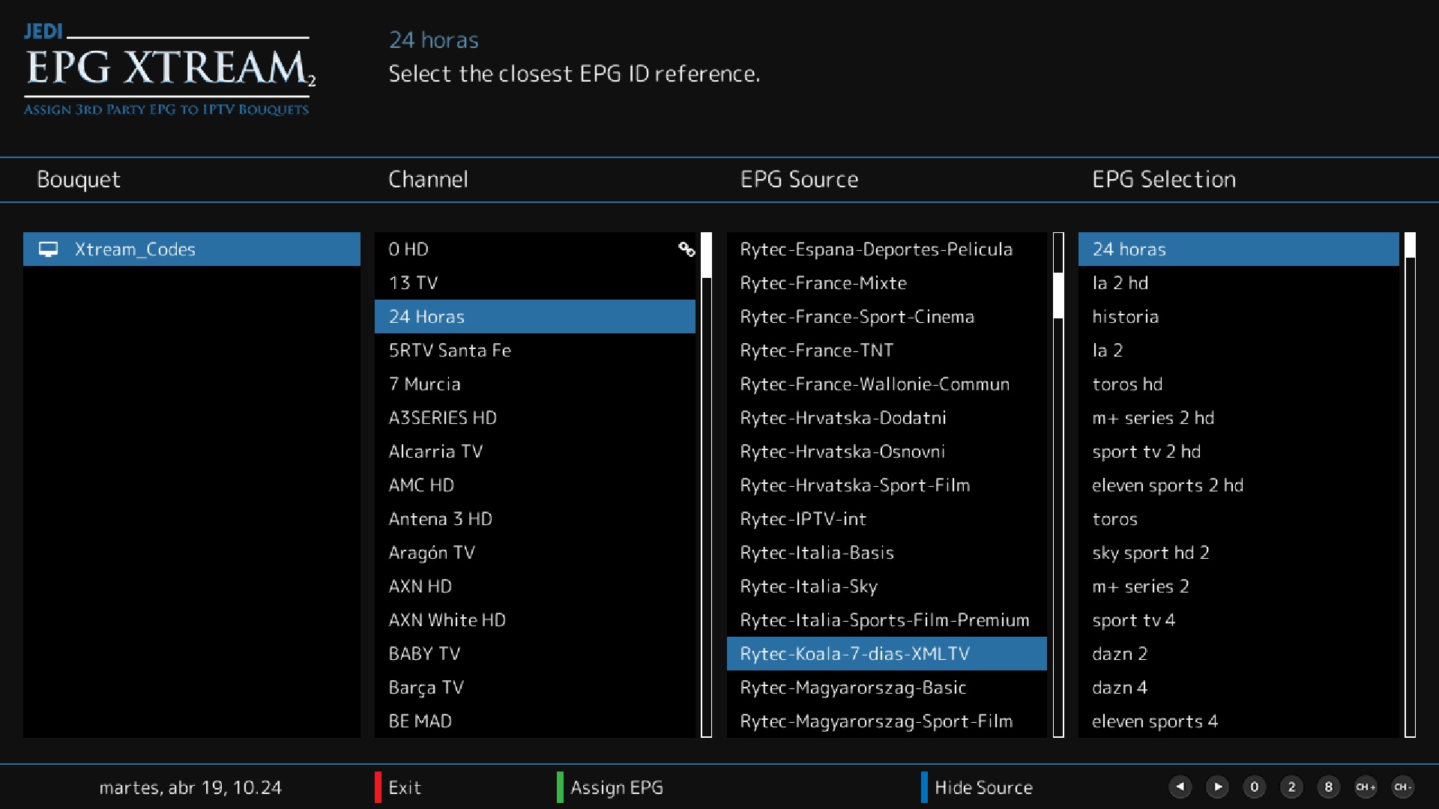Select Rytec-Koala-7-dias-XMLTV source
This screenshot has width=1439, height=809.
click(854, 654)
